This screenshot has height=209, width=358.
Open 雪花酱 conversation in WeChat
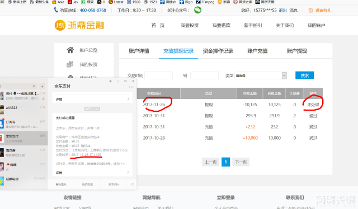23,153
